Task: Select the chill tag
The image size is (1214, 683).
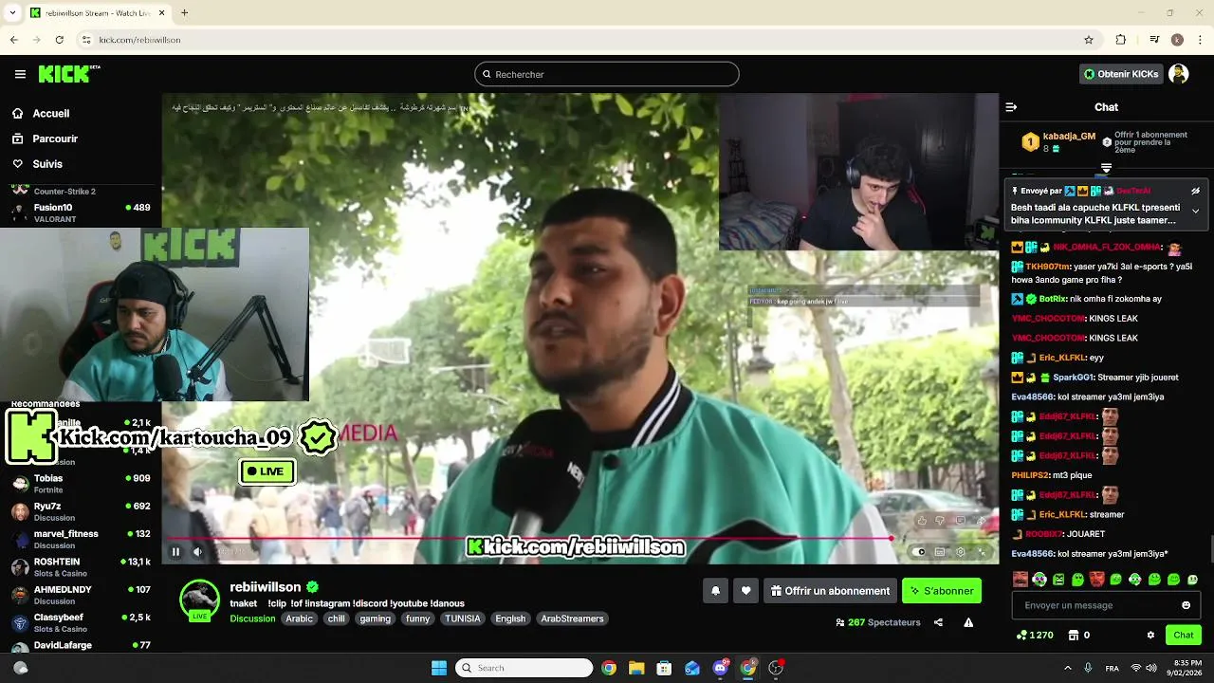Action: (337, 618)
